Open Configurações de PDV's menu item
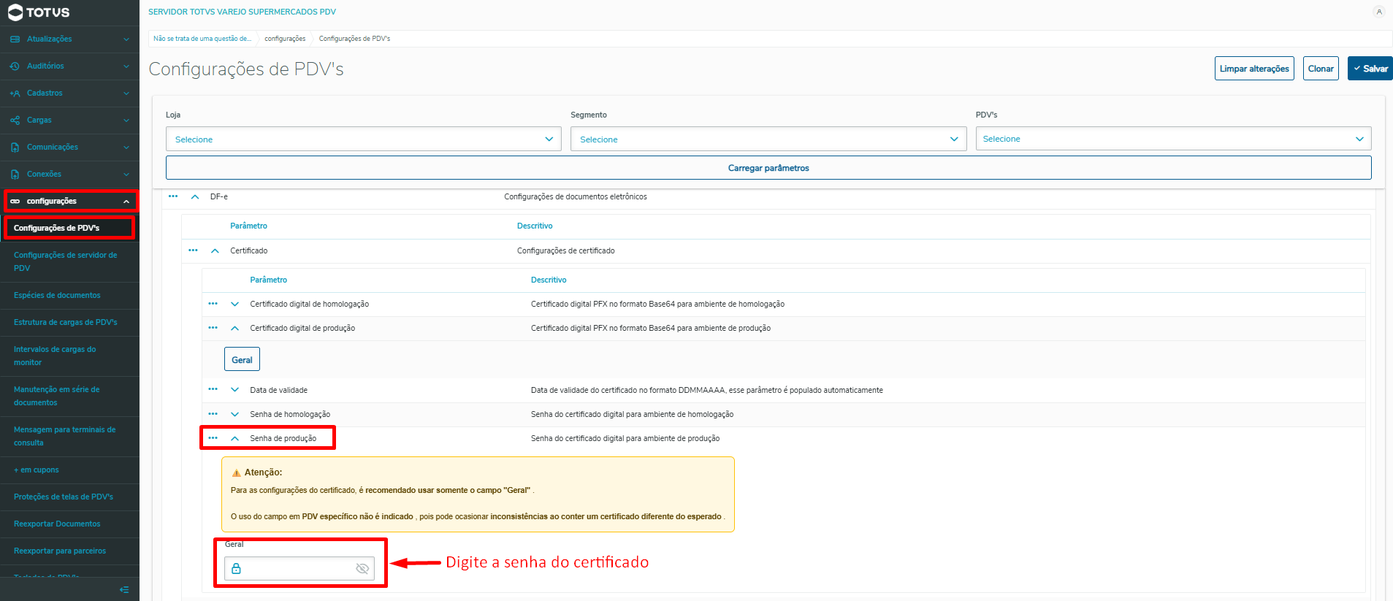Viewport: 1393px width, 601px height. coord(69,228)
